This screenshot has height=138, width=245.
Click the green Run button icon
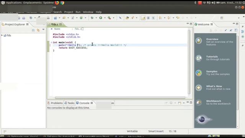(101, 18)
